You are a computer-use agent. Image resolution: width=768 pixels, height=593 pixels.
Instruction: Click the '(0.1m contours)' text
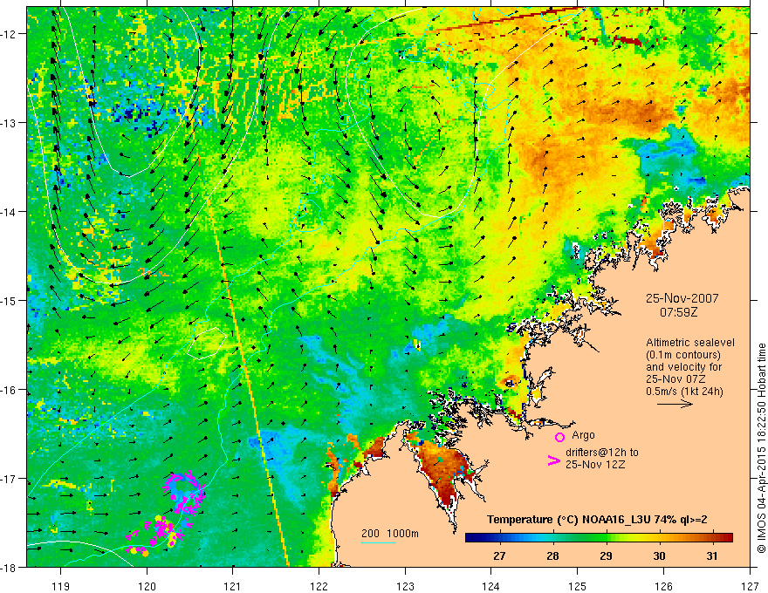click(683, 355)
